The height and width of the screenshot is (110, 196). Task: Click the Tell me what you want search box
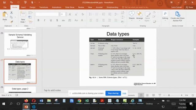(x=135, y=7)
